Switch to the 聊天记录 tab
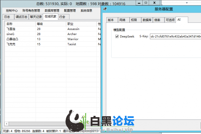Screen dimensions: 201x134 point(36,17)
